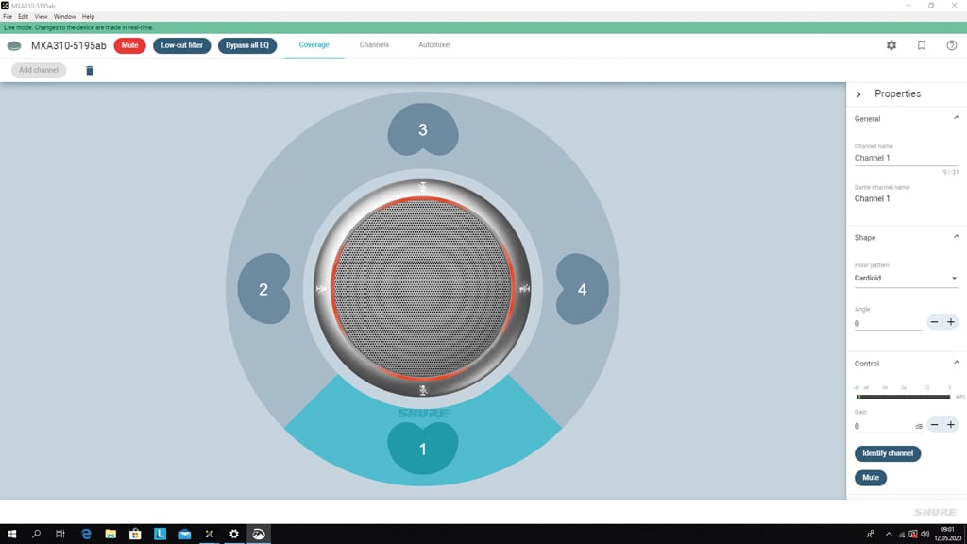Collapse the Control section

pos(957,363)
